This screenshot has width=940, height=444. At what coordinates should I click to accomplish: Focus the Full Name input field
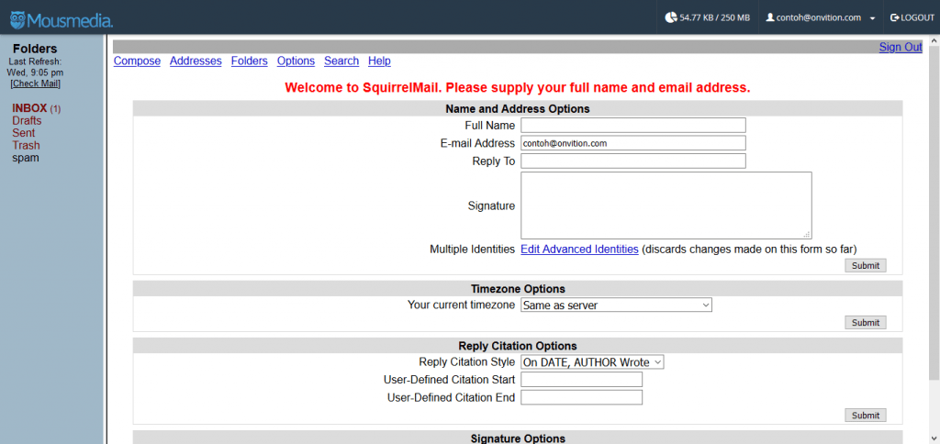click(633, 126)
